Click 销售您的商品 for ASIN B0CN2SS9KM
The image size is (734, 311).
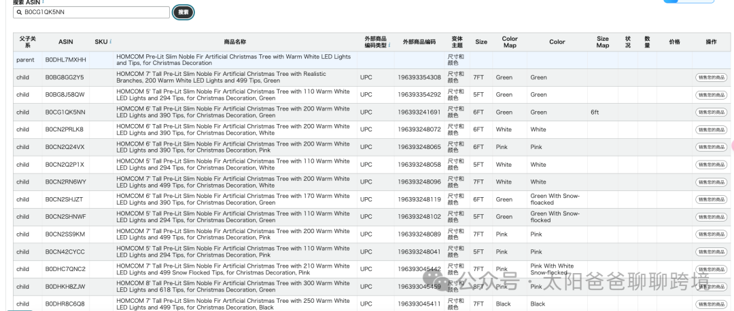711,234
